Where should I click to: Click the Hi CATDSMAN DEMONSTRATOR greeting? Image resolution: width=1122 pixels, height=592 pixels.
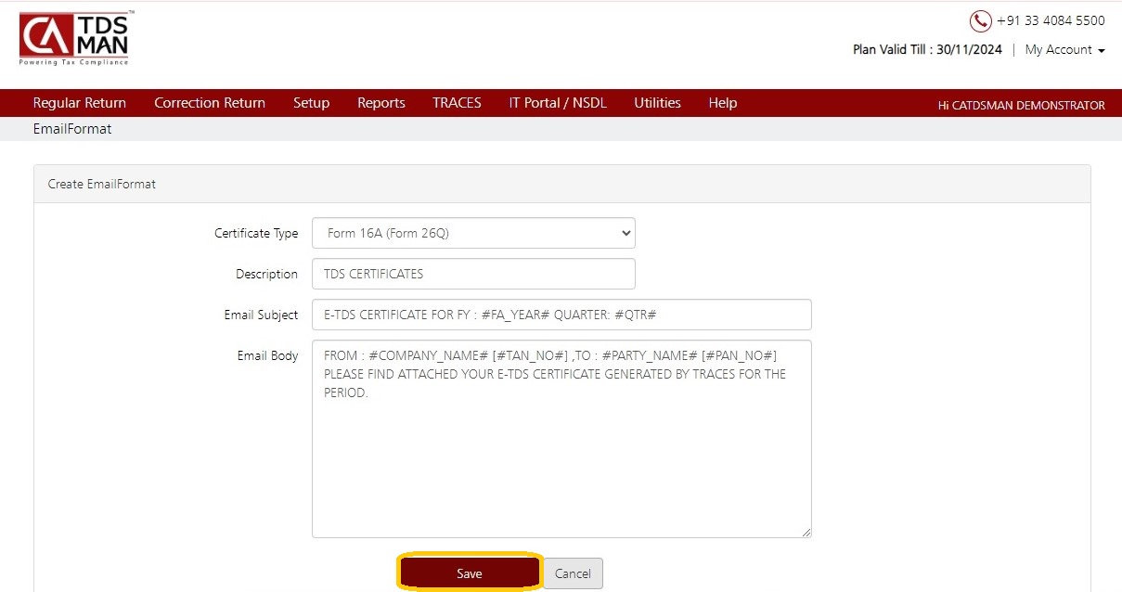1021,105
